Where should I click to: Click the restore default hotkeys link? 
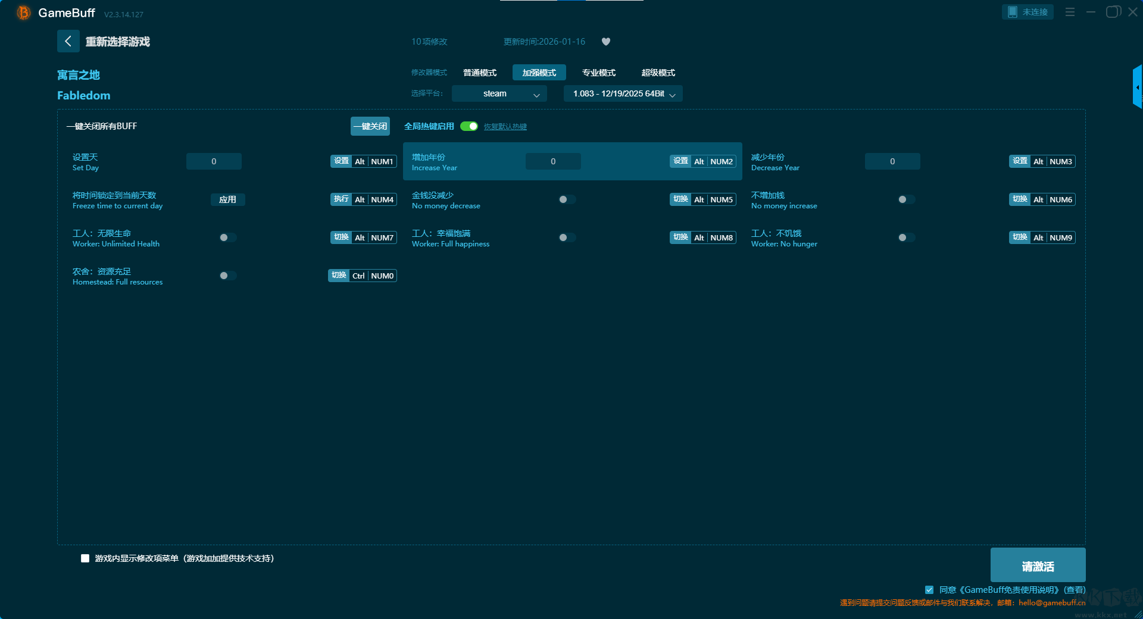coord(505,127)
